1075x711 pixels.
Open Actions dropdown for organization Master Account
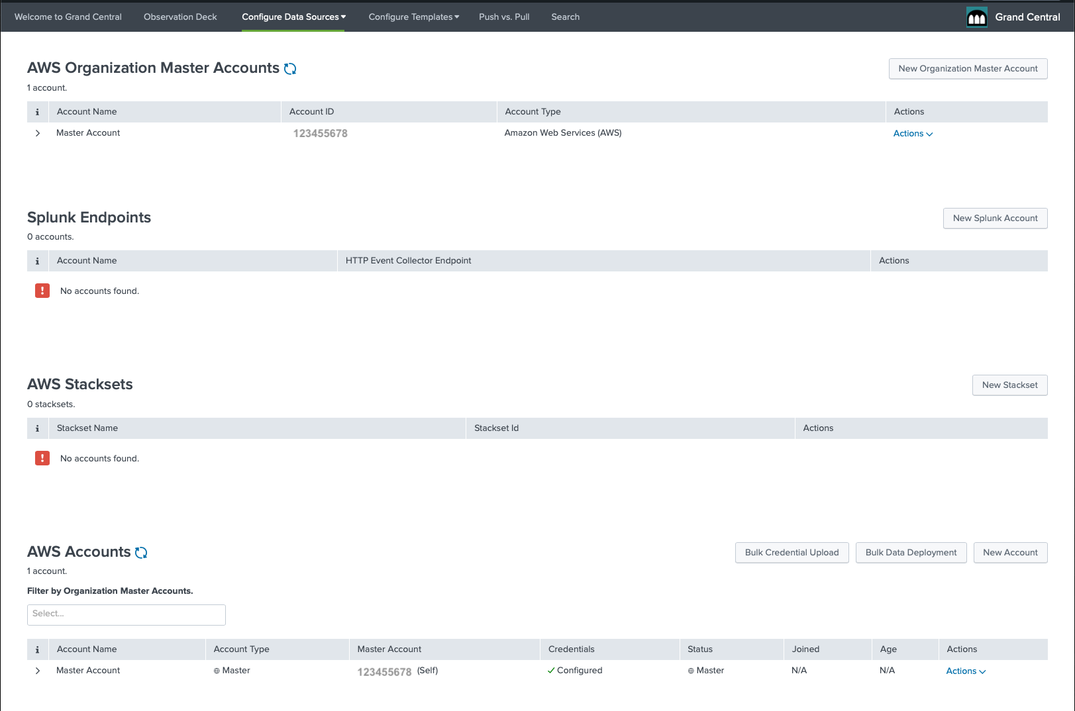point(913,134)
